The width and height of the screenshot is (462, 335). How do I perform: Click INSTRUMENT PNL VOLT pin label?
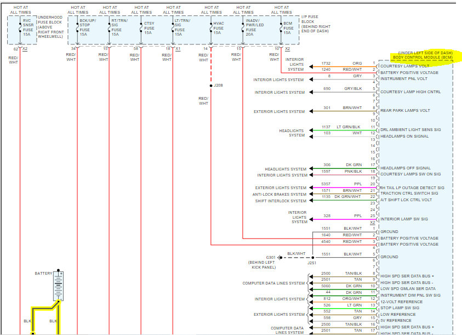point(404,79)
